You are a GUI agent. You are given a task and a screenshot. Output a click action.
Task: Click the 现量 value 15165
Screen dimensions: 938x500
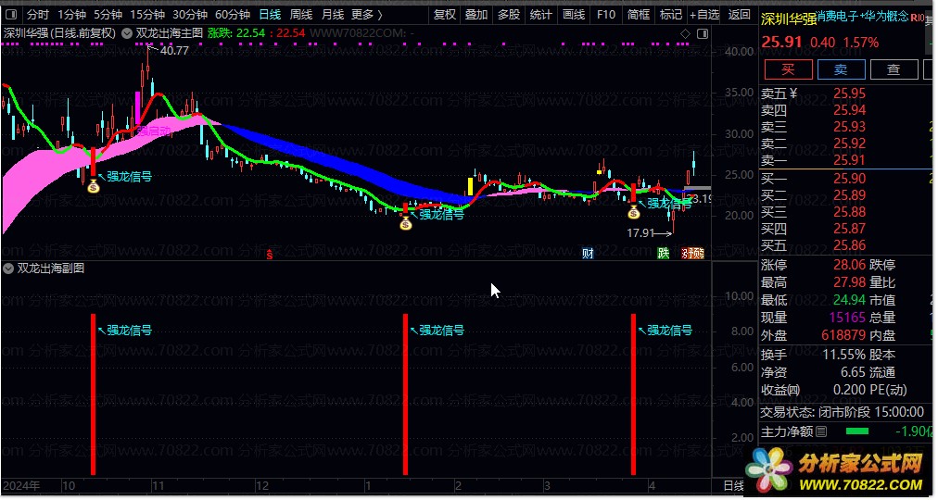847,318
